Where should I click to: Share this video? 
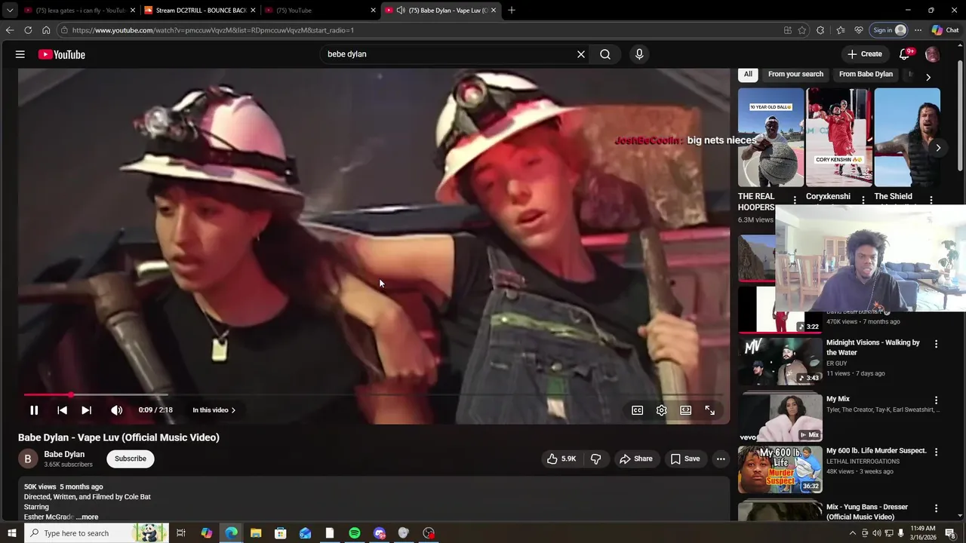click(x=635, y=459)
